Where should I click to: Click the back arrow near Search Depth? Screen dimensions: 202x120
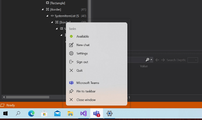coord(157,60)
